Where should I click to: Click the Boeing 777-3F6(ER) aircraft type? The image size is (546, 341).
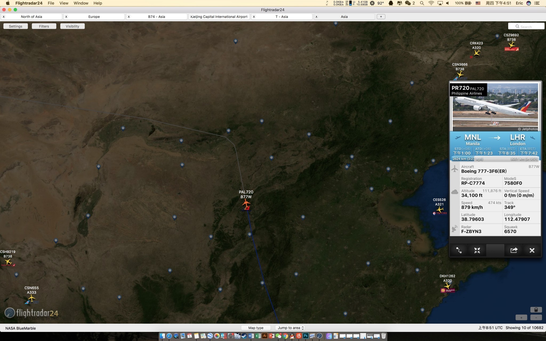[x=484, y=171]
